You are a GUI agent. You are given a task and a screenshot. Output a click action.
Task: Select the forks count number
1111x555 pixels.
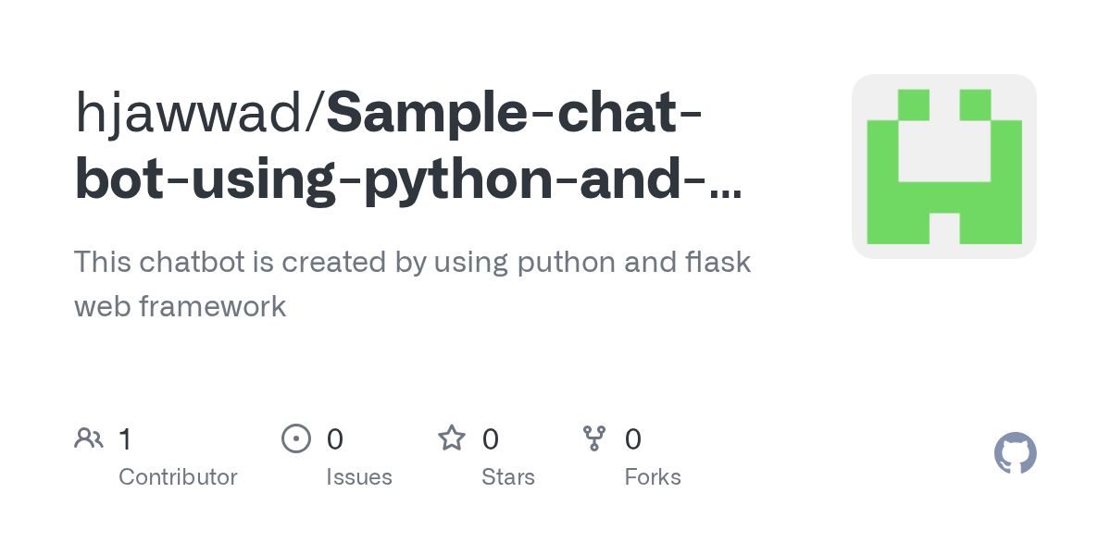(633, 438)
